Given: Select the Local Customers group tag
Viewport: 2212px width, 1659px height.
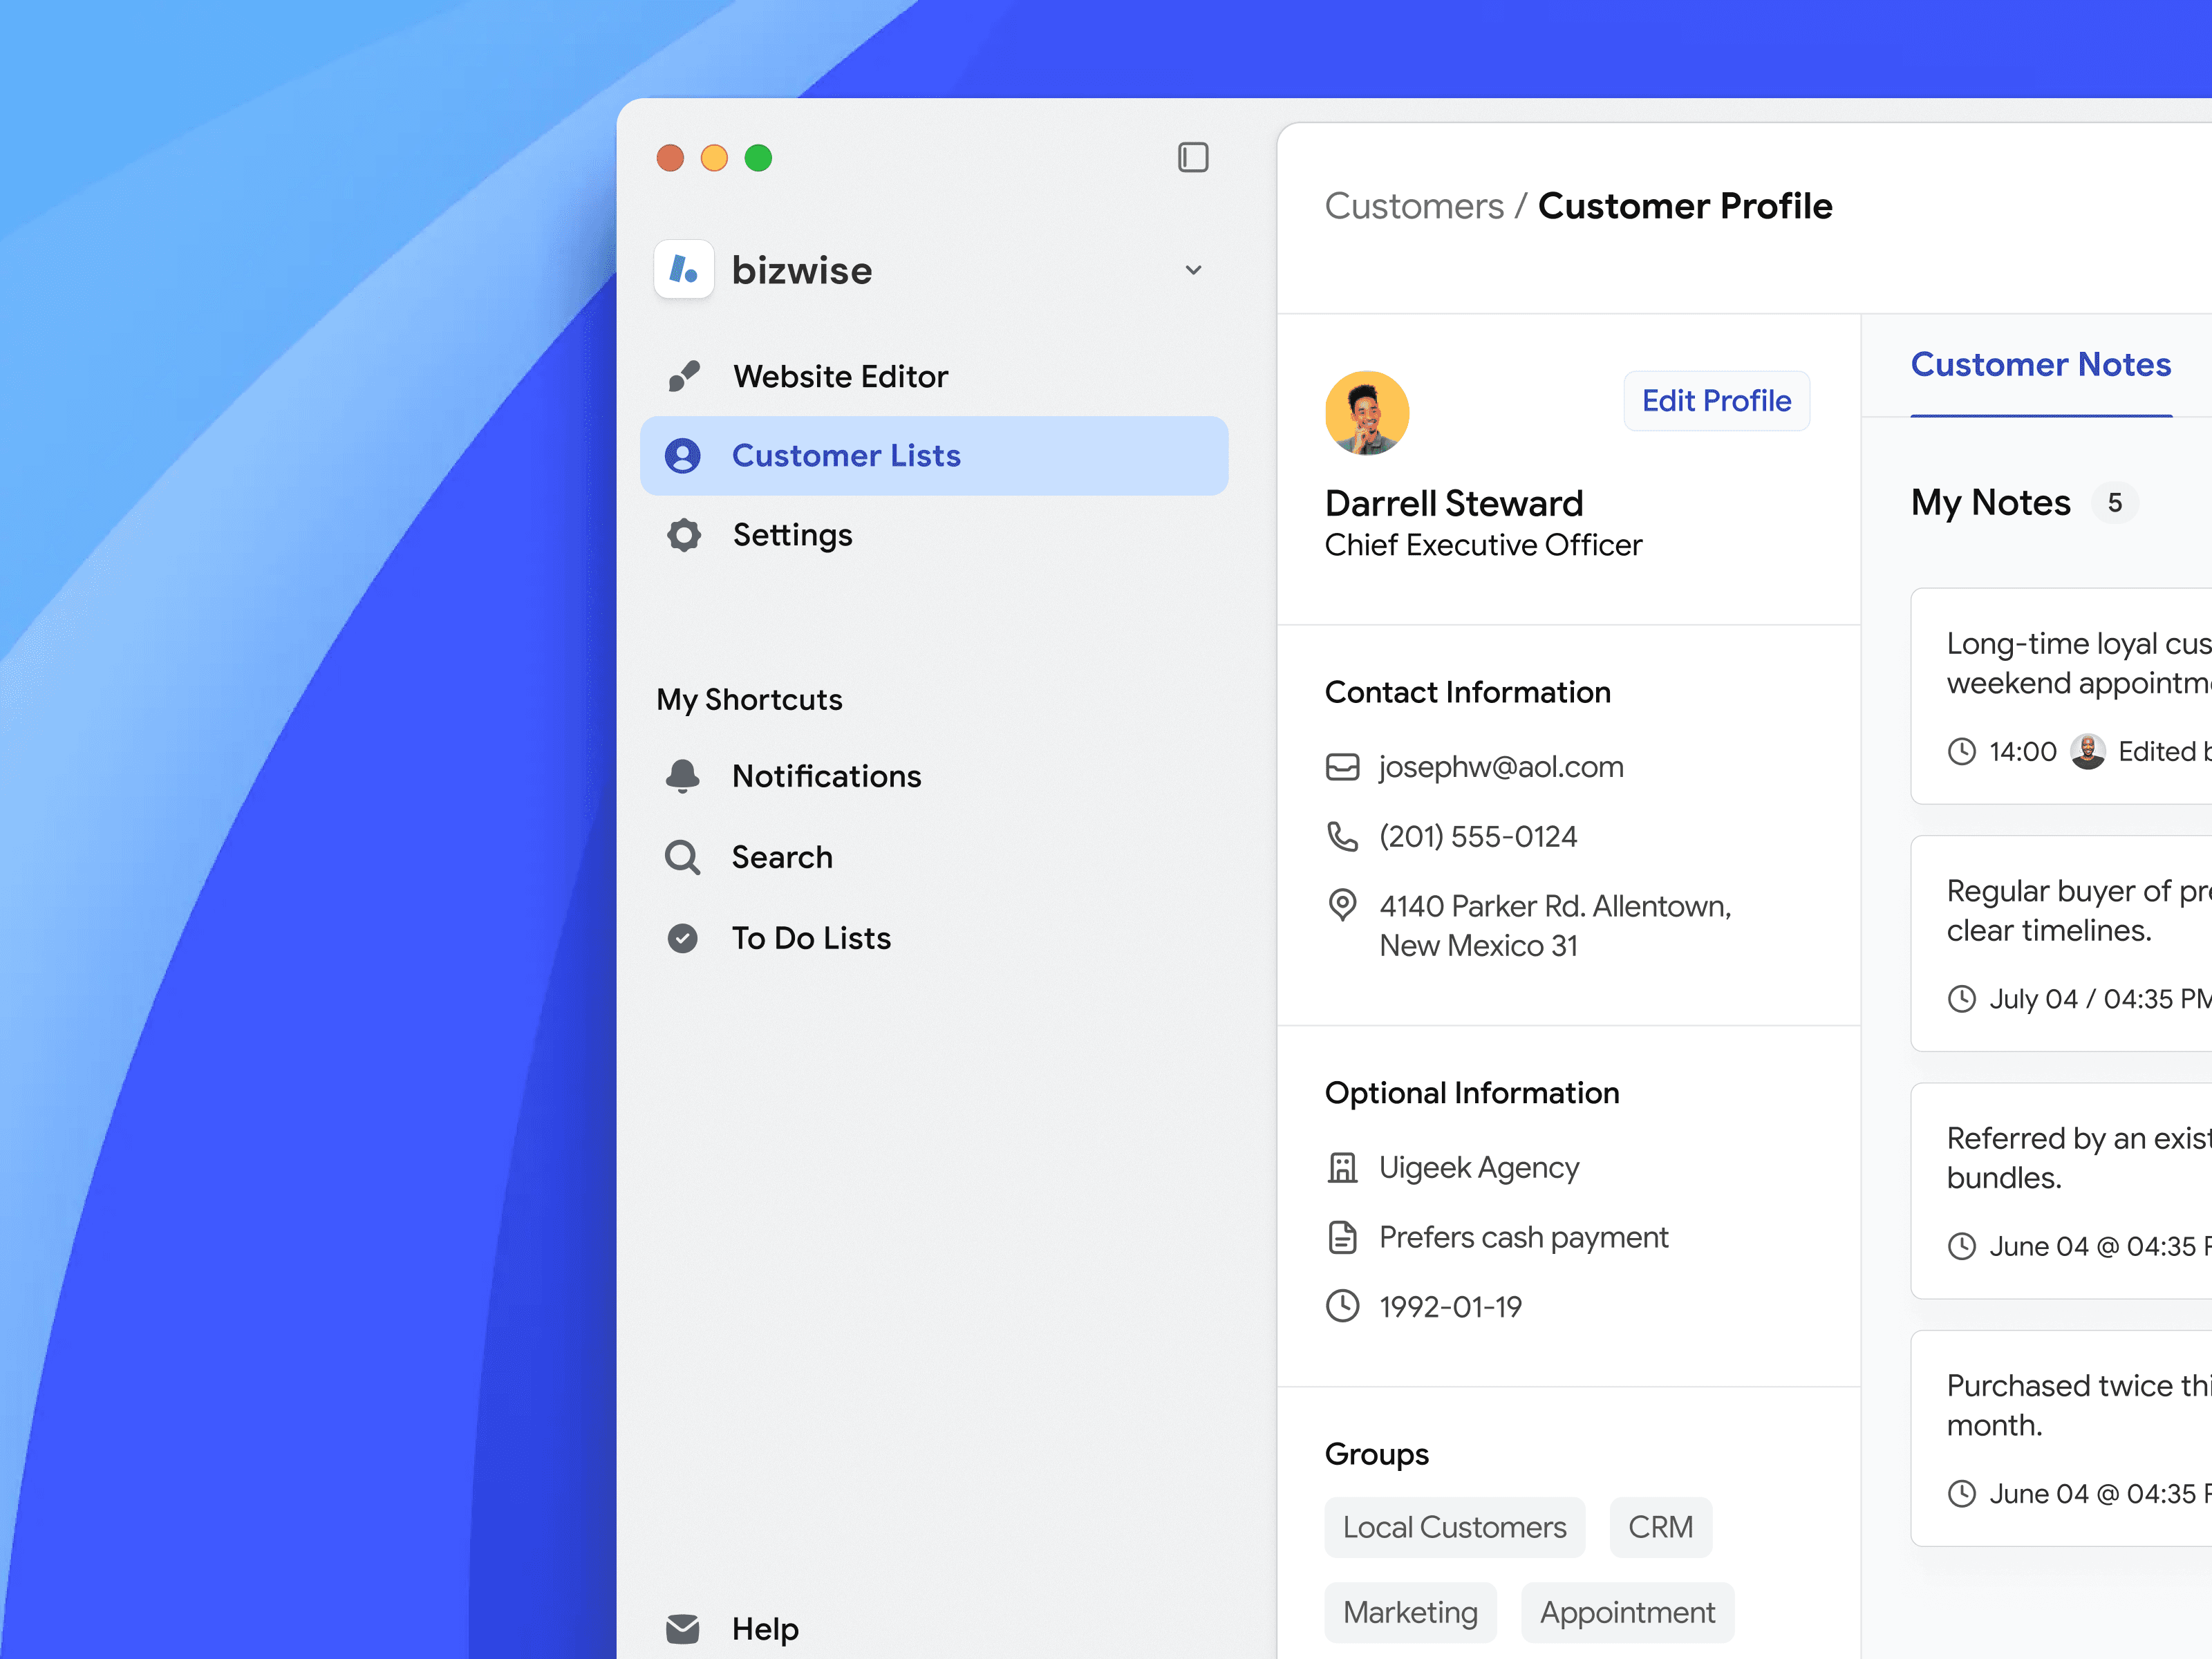Looking at the screenshot, I should click(1454, 1527).
